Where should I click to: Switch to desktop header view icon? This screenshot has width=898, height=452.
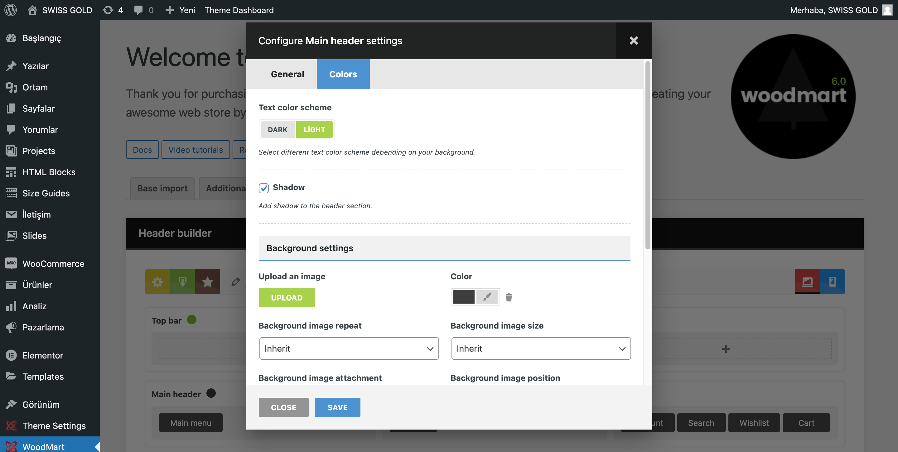pyautogui.click(x=807, y=281)
